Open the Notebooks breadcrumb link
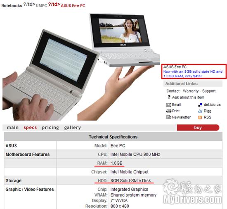Image resolution: width=227 pixels, height=209 pixels. tap(12, 6)
